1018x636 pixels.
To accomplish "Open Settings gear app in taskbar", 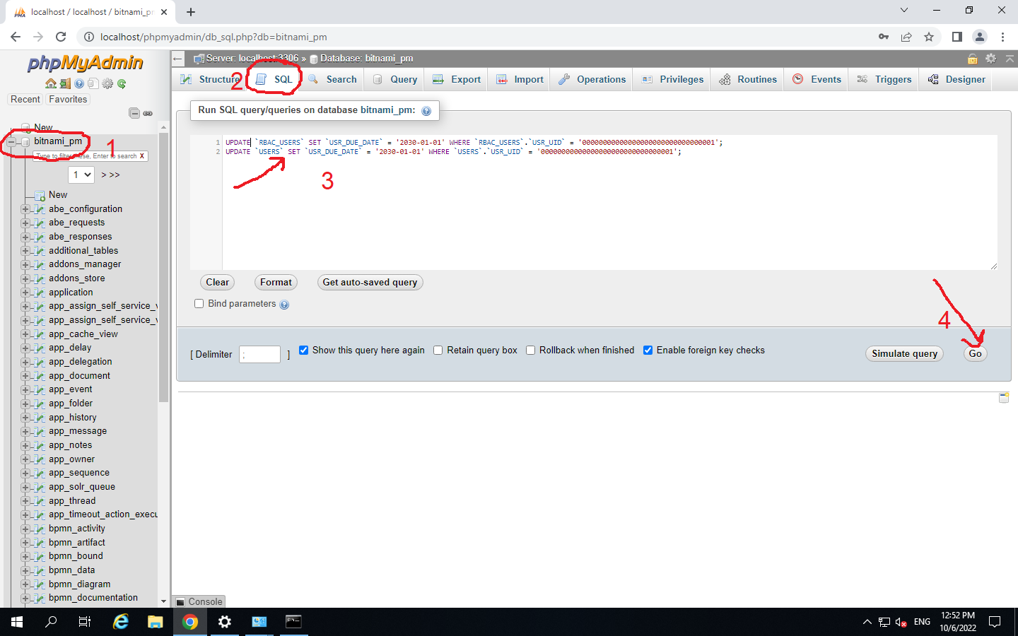I will click(224, 622).
